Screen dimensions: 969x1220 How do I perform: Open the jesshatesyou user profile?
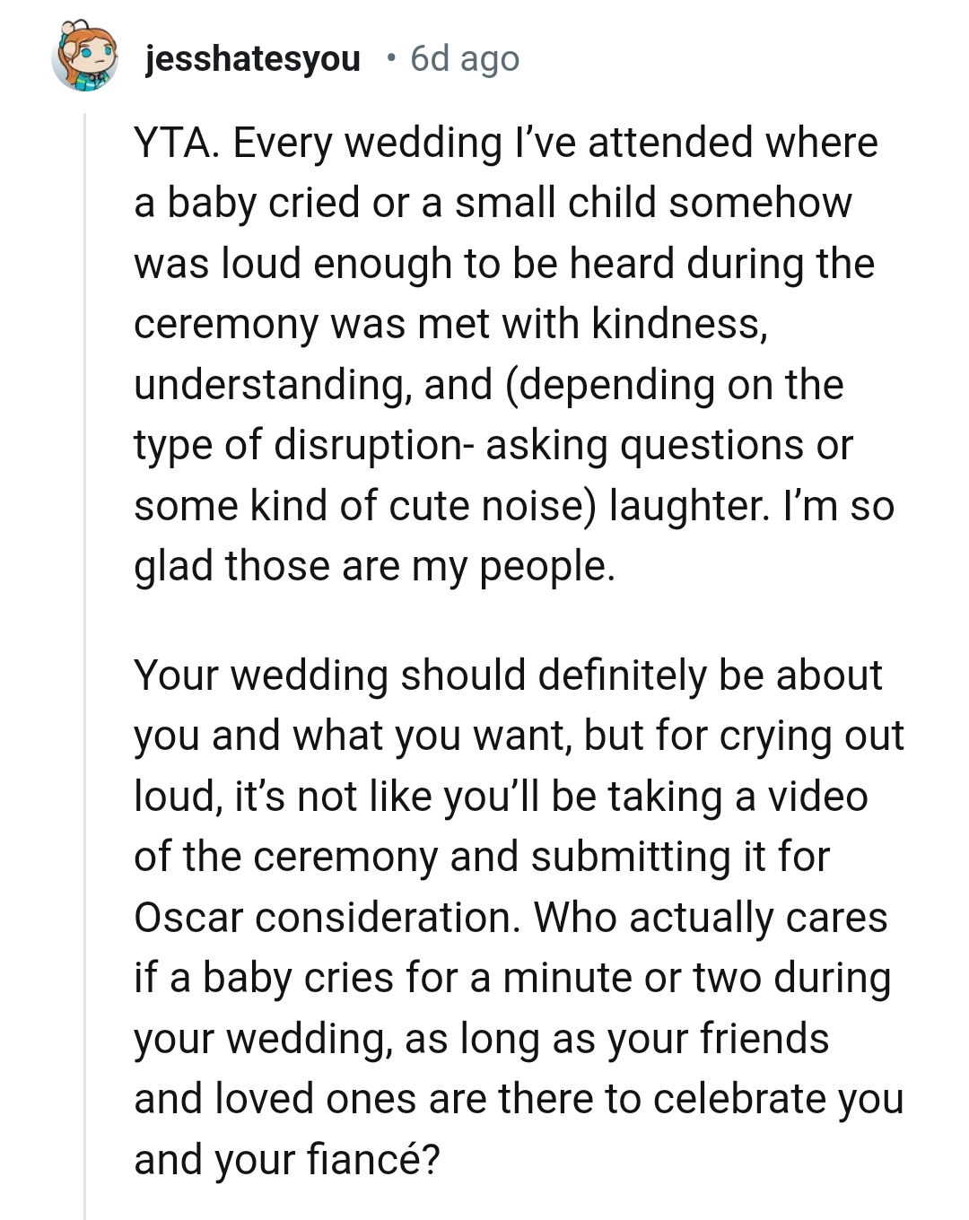point(252,59)
